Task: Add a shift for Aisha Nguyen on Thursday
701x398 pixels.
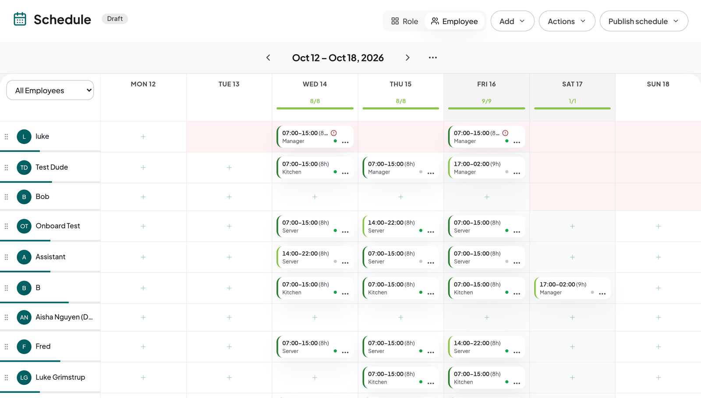Action: click(x=400, y=317)
